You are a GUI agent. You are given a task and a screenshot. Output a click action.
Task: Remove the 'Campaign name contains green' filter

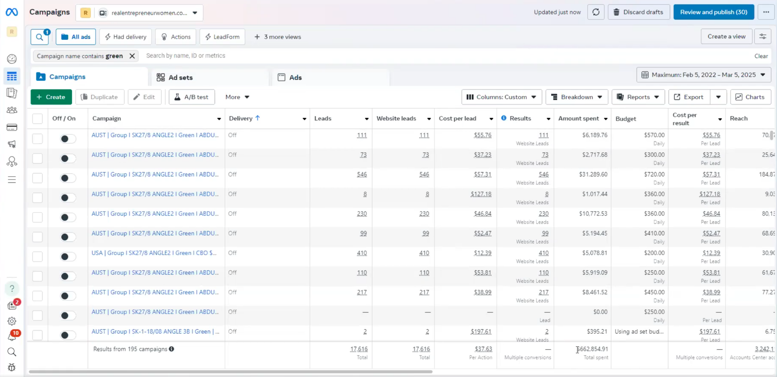point(132,56)
